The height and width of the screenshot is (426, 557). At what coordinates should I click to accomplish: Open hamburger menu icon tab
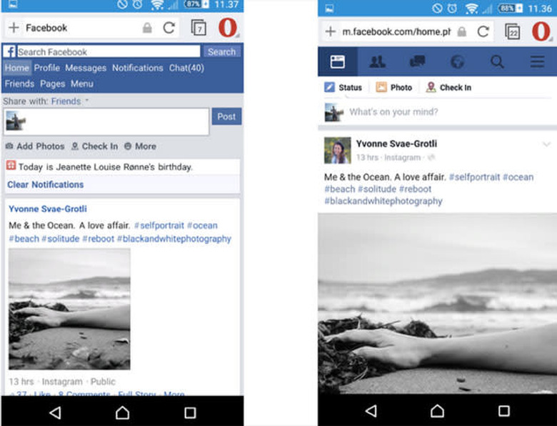[x=538, y=61]
